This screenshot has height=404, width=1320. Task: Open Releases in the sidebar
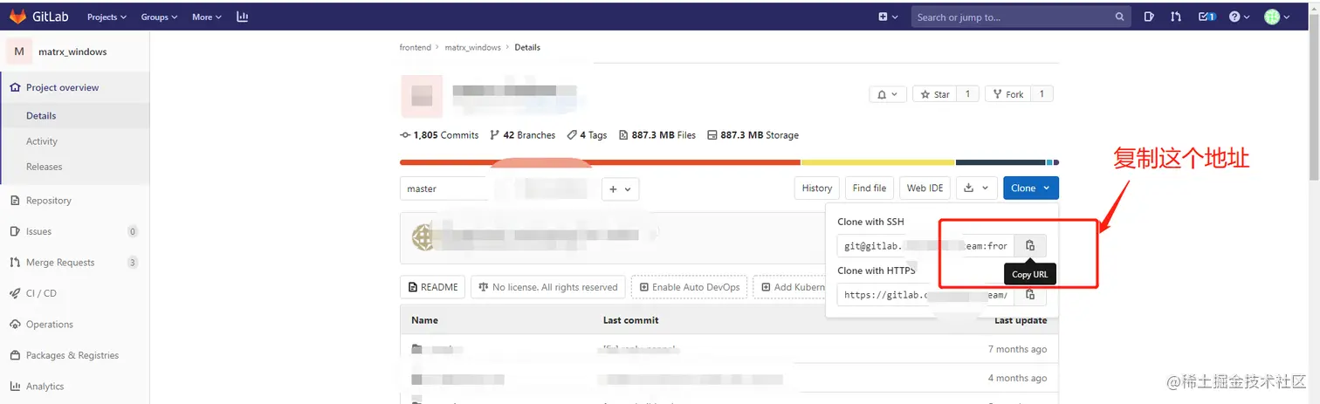[x=44, y=167]
